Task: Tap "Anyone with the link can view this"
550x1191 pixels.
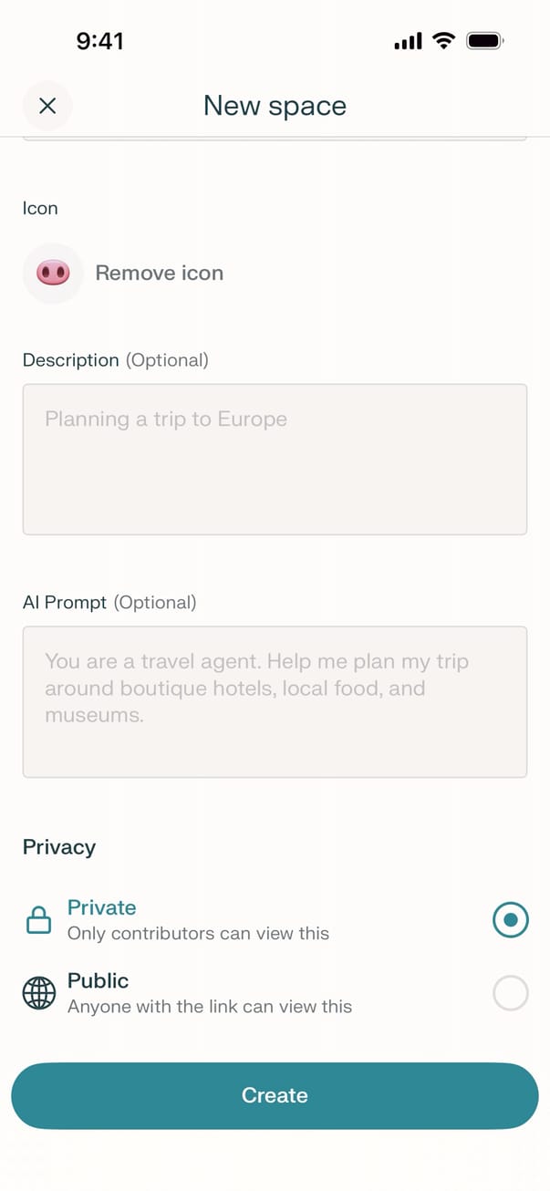Action: [x=210, y=1006]
